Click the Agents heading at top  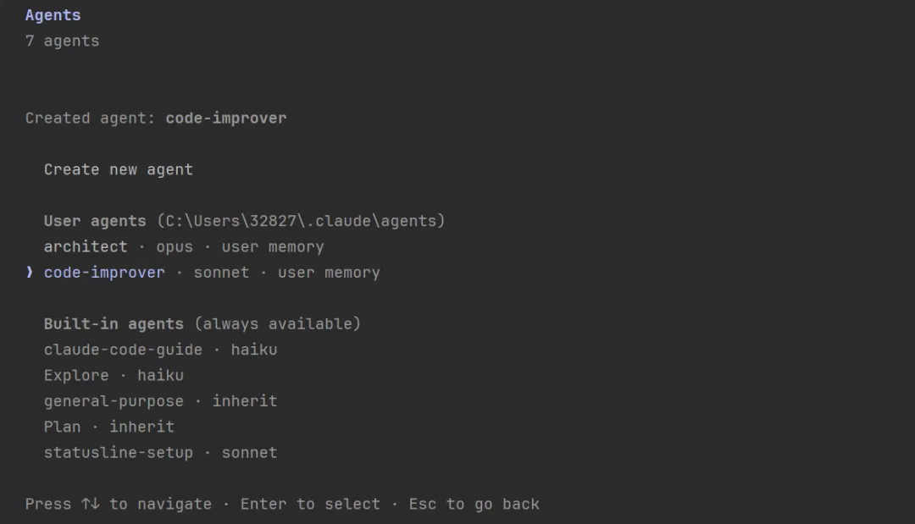(x=53, y=15)
